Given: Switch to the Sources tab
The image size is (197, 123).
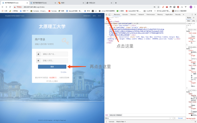Looking at the screenshot, I should (x=133, y=14).
